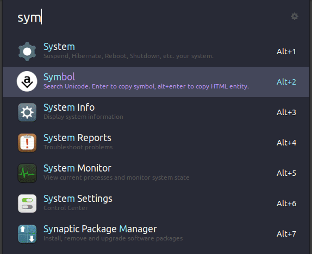The height and width of the screenshot is (254, 312).
Task: Click the System Monitor graph icon
Action: [x=27, y=173]
